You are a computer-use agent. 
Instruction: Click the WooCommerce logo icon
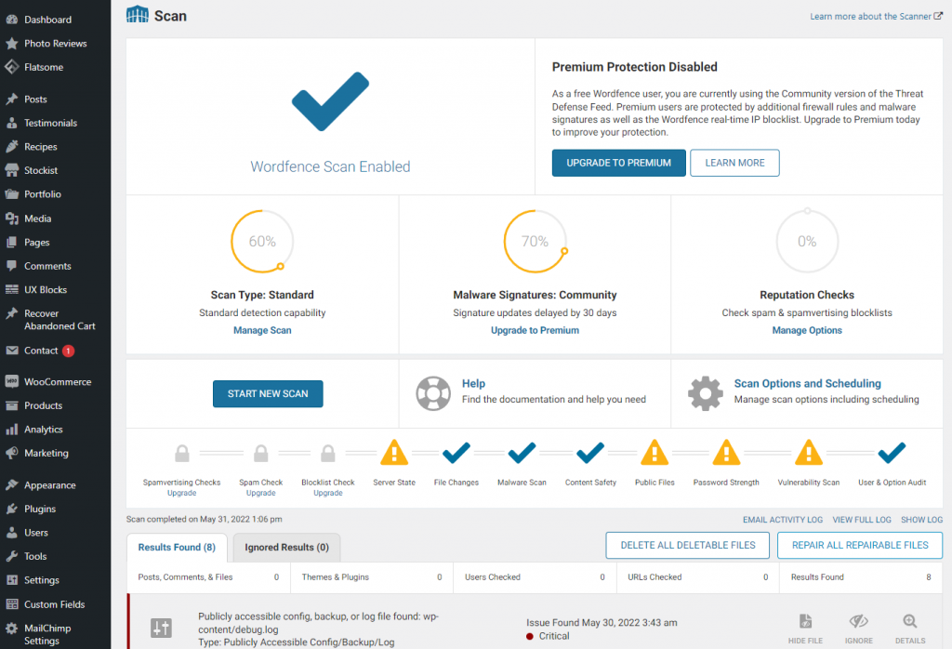pos(11,381)
